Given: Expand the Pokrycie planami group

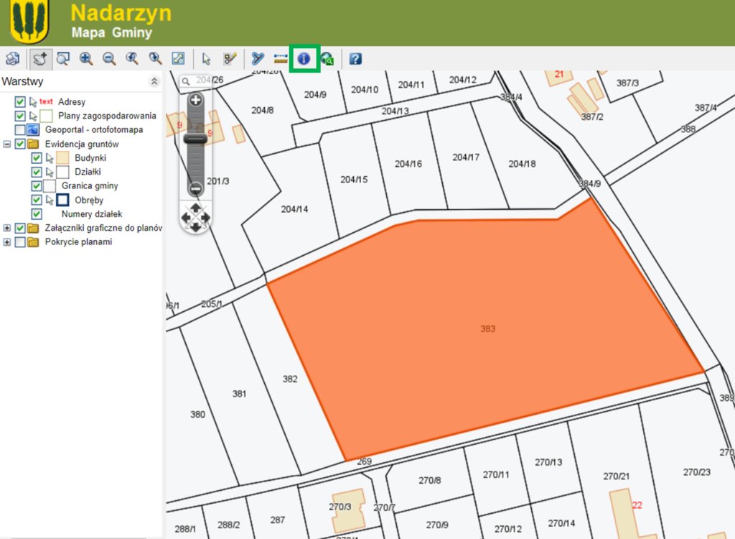Looking at the screenshot, I should 7,242.
